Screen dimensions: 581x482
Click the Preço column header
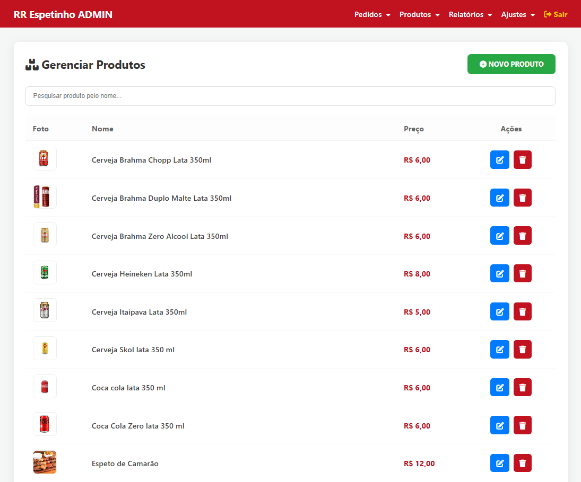413,129
